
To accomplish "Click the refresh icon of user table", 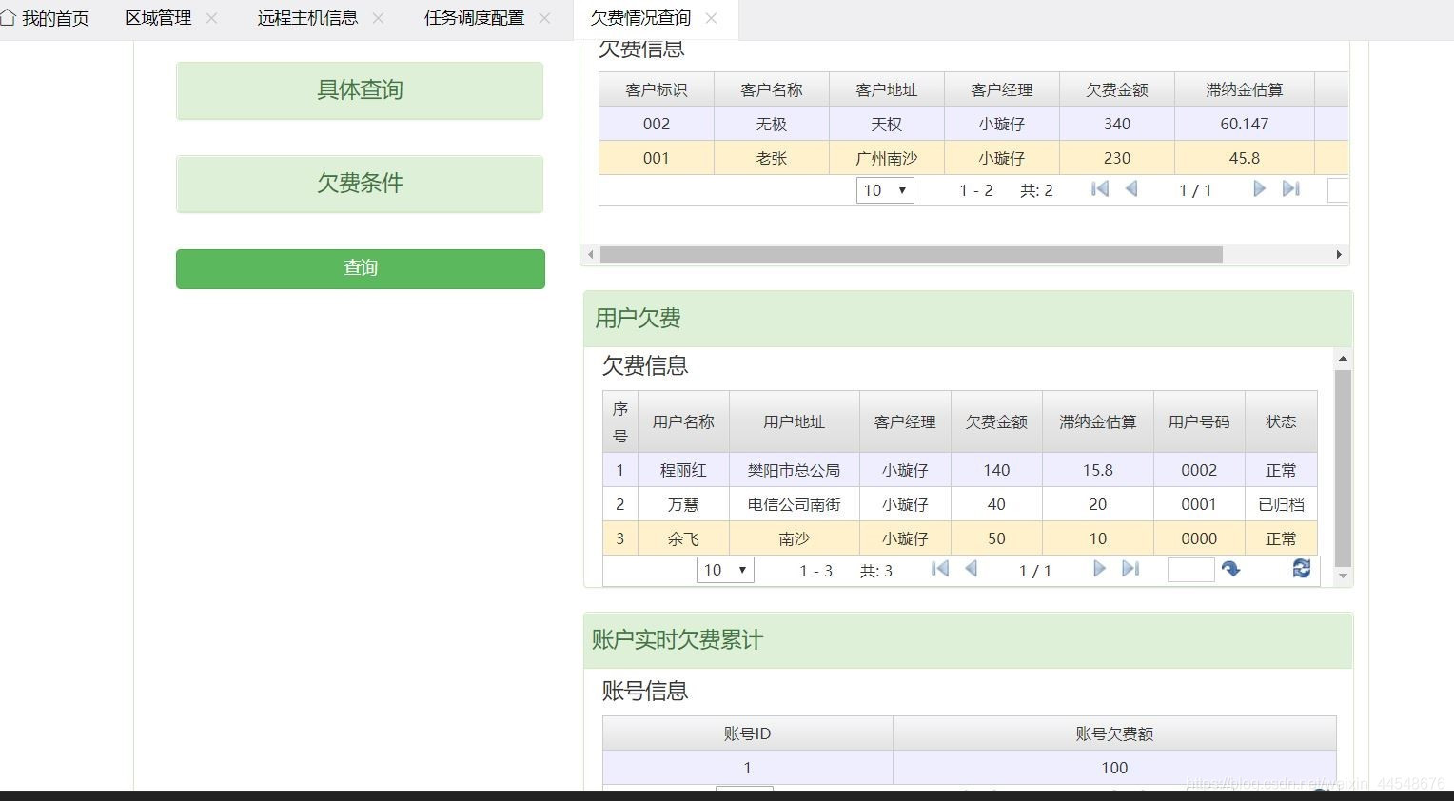I will (1302, 569).
